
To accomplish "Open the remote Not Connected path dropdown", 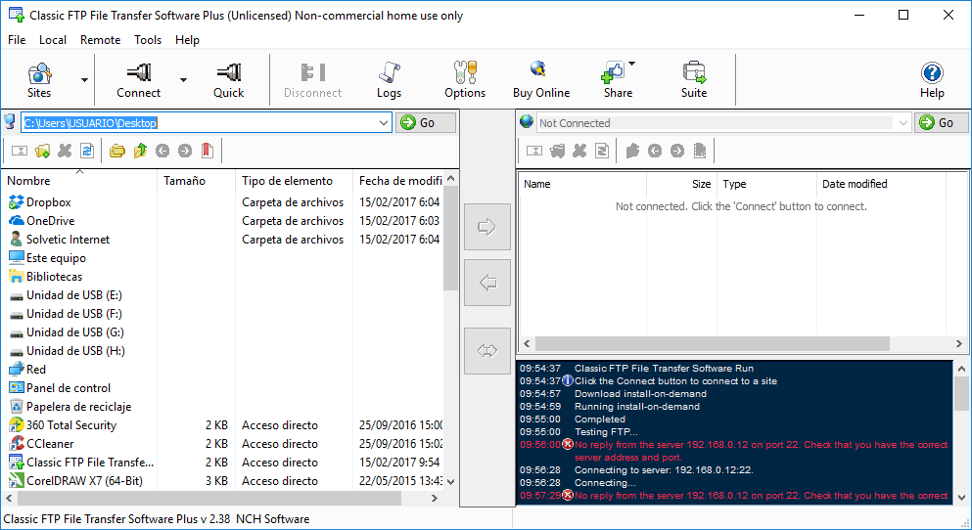I will tap(903, 122).
